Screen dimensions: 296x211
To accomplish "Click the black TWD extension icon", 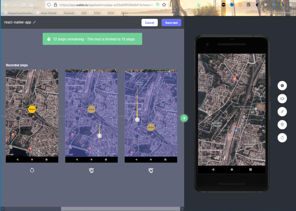I will coord(223,5).
